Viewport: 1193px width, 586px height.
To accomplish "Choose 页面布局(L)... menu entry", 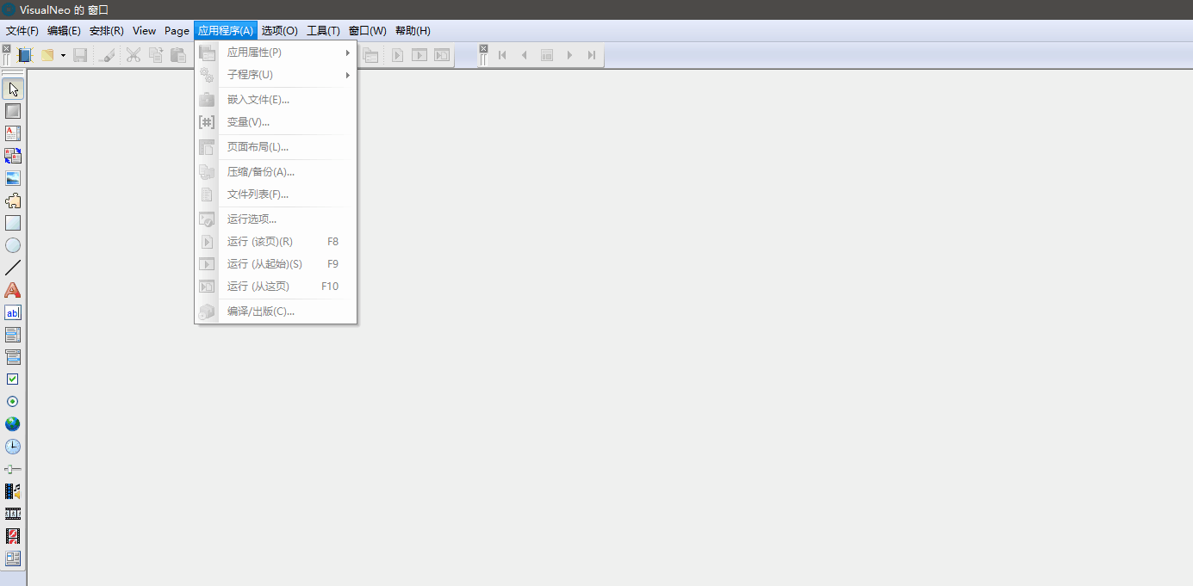I will tap(276, 147).
